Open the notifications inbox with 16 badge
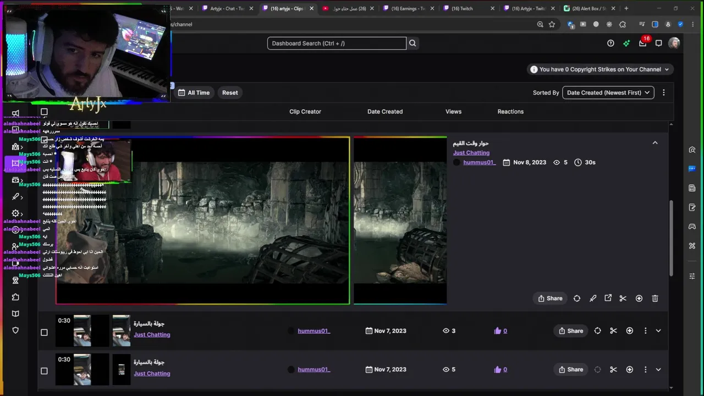 tap(643, 42)
